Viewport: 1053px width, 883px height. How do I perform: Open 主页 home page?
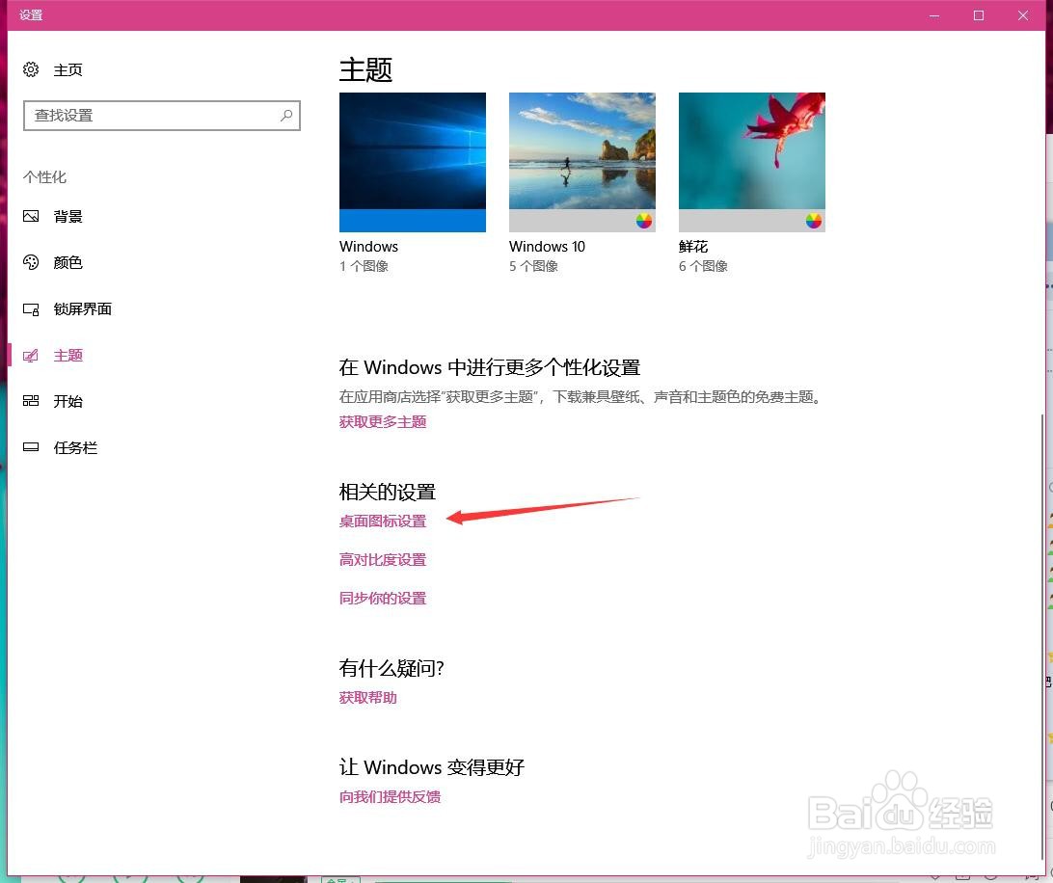67,69
